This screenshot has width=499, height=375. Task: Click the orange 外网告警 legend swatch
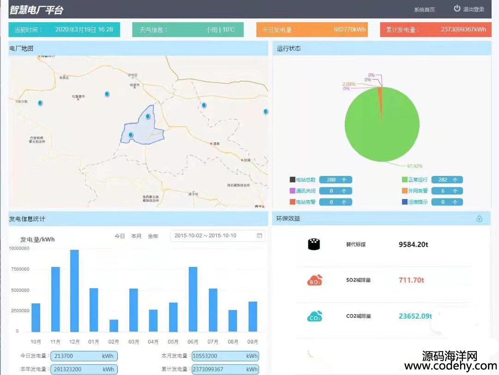point(404,191)
